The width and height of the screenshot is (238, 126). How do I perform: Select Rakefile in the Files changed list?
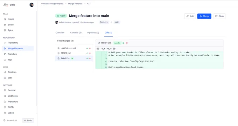point(74,58)
